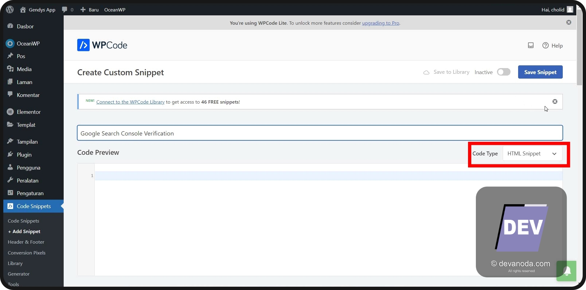Image resolution: width=586 pixels, height=290 pixels.
Task: Click the Plugin plug icon
Action: click(x=10, y=154)
